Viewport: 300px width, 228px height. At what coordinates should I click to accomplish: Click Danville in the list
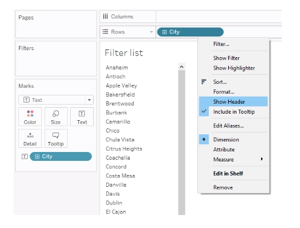(116, 185)
